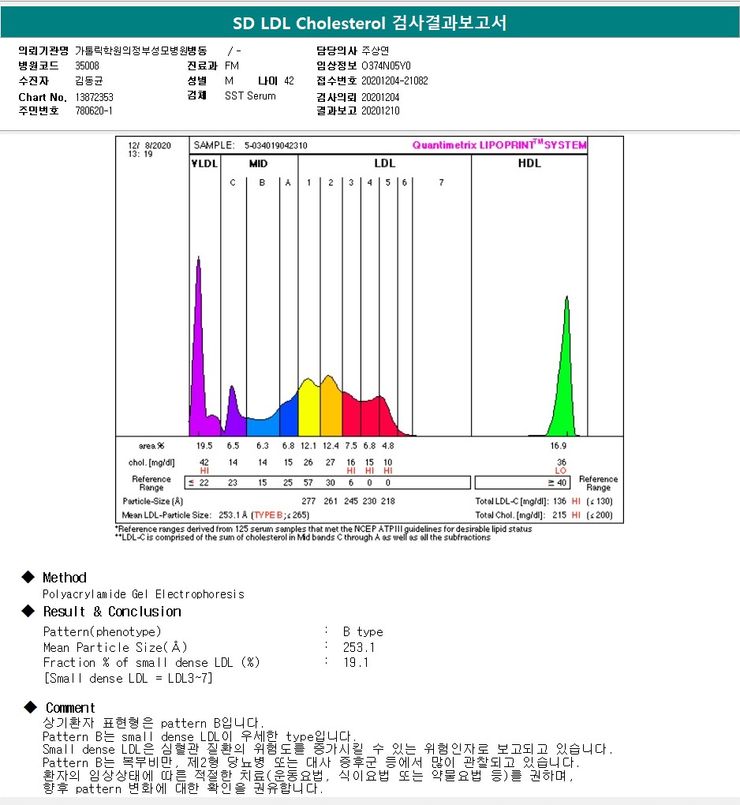Click the HDL column header
Image resolution: width=740 pixels, height=805 pixels.
(x=529, y=164)
